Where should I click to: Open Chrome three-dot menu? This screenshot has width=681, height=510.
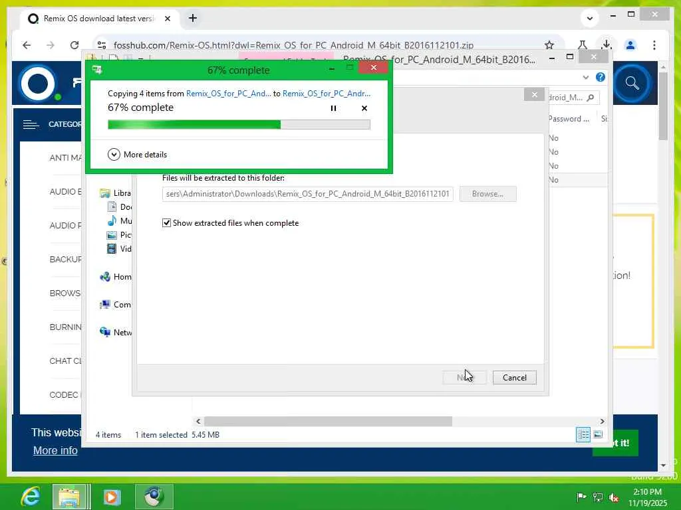pos(654,45)
